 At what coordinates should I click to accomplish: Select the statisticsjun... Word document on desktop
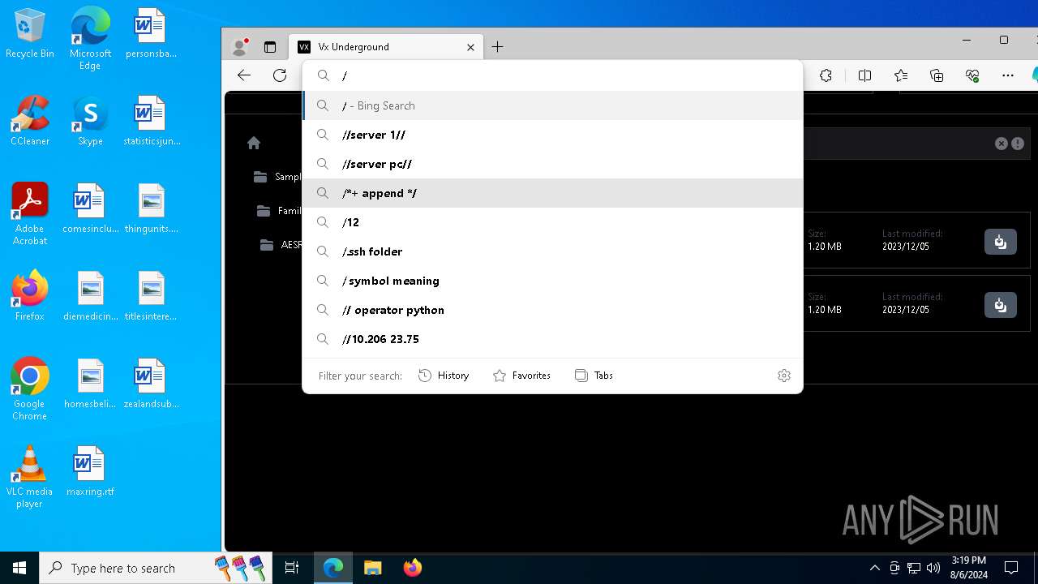(x=151, y=121)
